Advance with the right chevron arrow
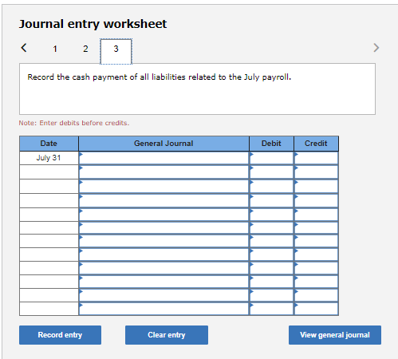This screenshot has width=398, height=359. pos(376,48)
